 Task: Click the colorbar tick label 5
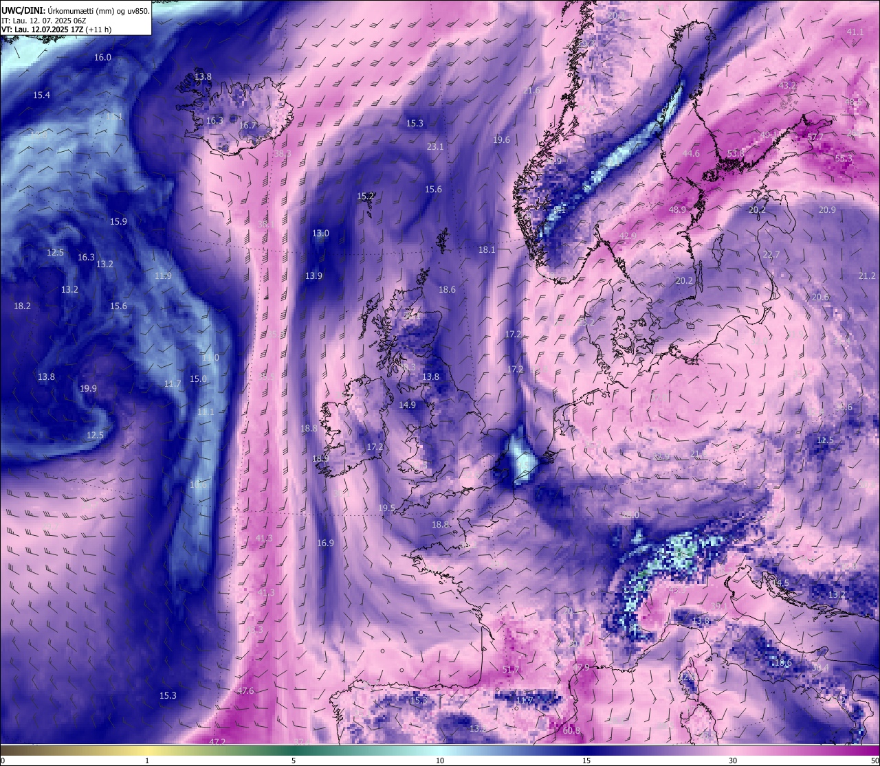pos(294,761)
